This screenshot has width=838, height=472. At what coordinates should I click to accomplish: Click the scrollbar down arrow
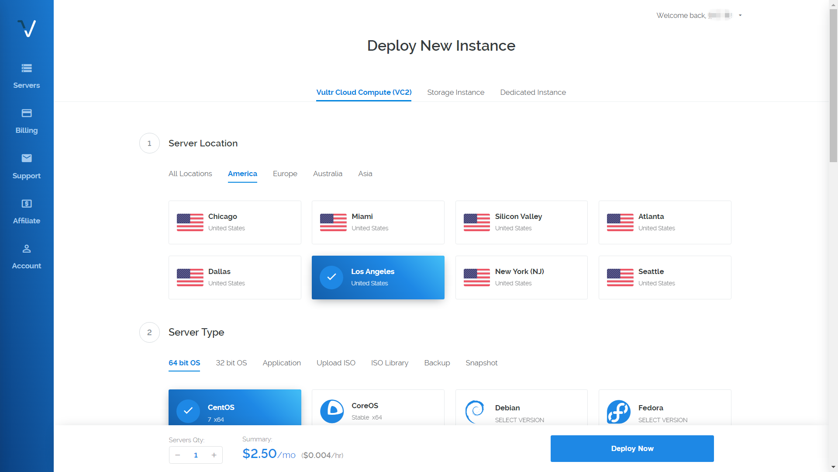[833, 467]
